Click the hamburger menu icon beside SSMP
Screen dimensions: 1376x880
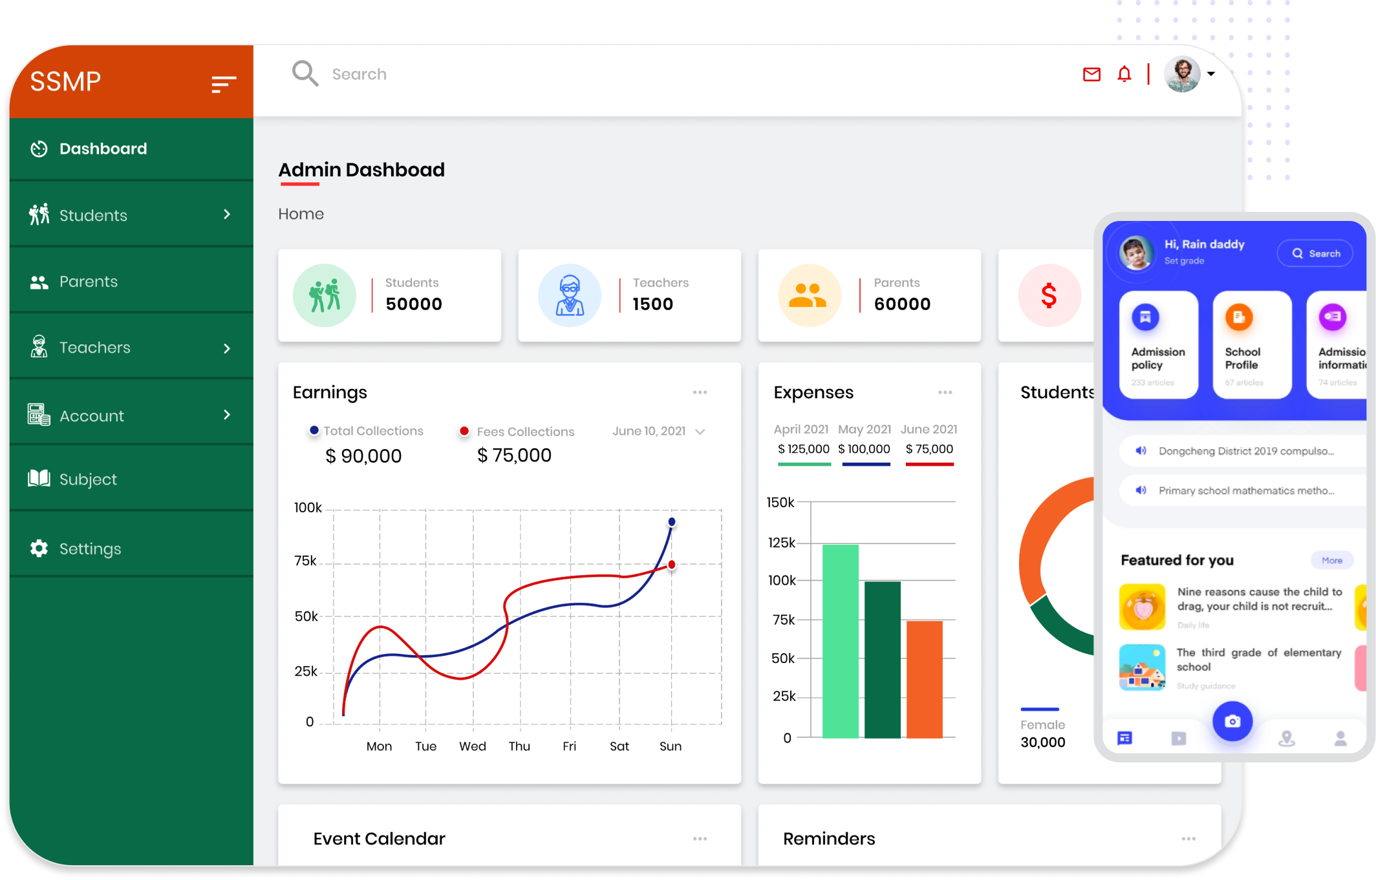[224, 84]
